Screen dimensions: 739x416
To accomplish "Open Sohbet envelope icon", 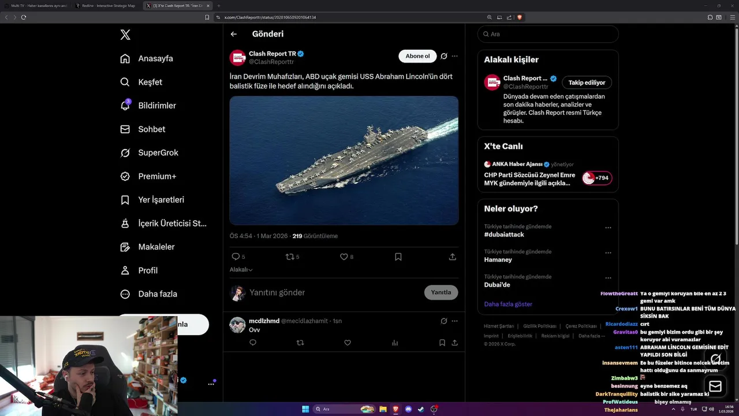I will (125, 129).
